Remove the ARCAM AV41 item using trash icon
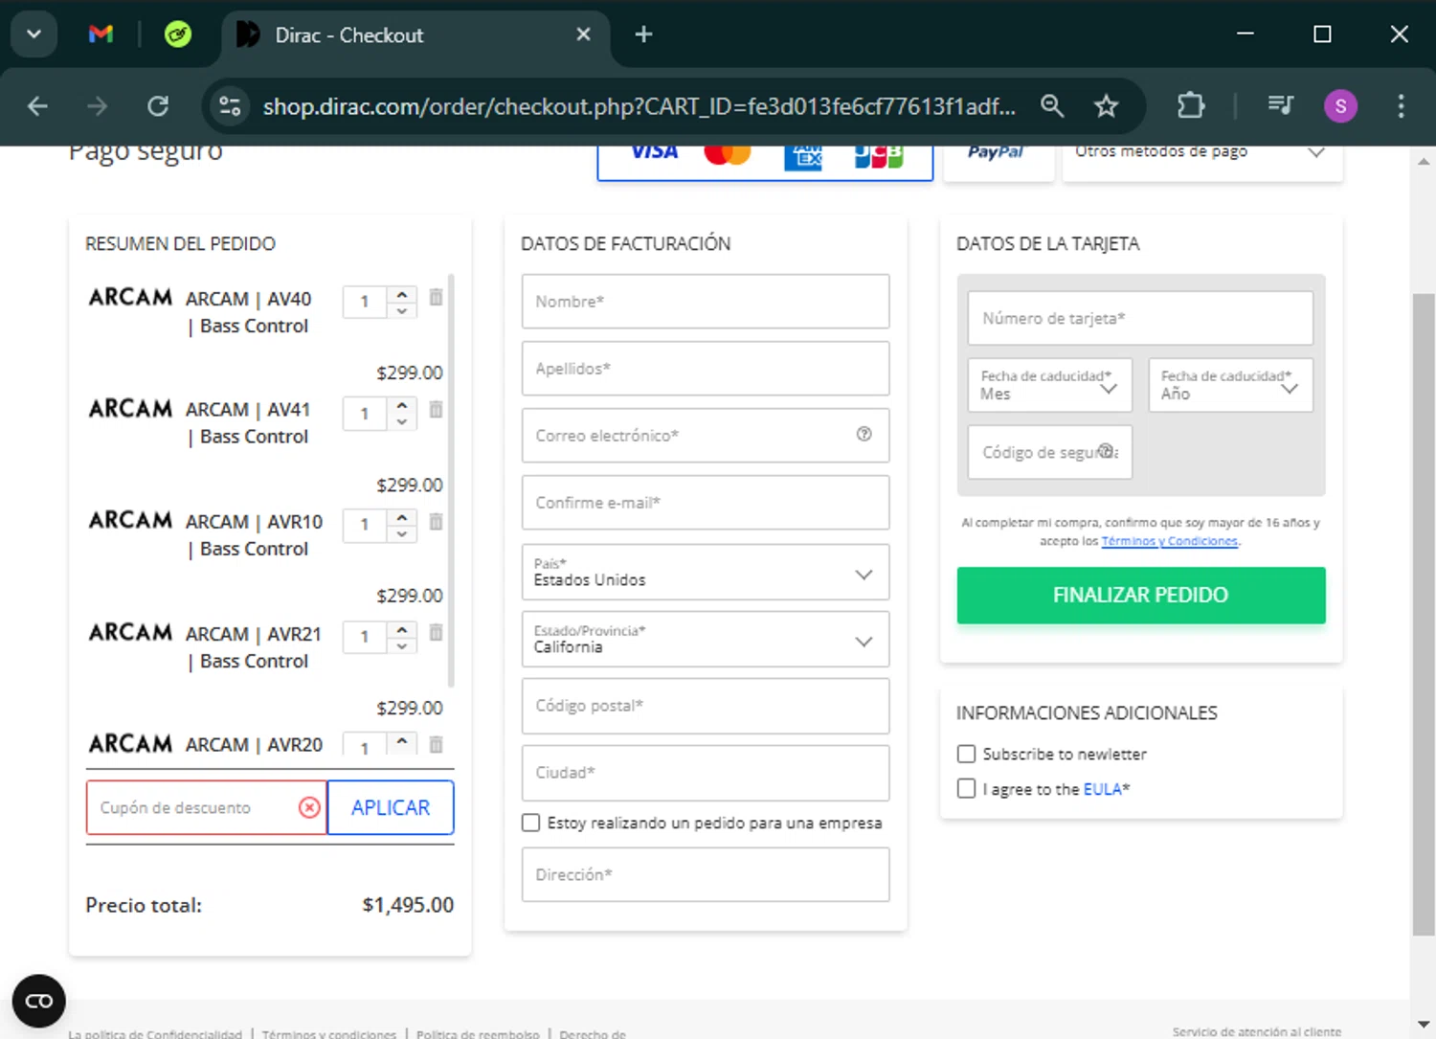Image resolution: width=1436 pixels, height=1039 pixels. [436, 410]
